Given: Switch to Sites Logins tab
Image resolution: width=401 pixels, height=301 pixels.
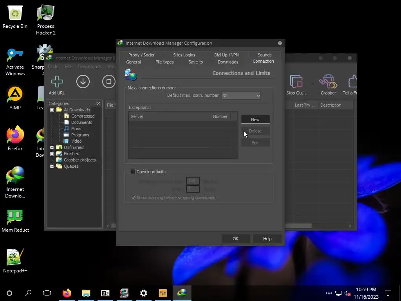Looking at the screenshot, I should [184, 55].
